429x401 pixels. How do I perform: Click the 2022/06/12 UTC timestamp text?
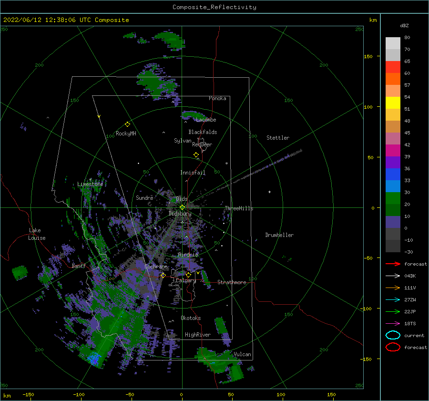66,20
